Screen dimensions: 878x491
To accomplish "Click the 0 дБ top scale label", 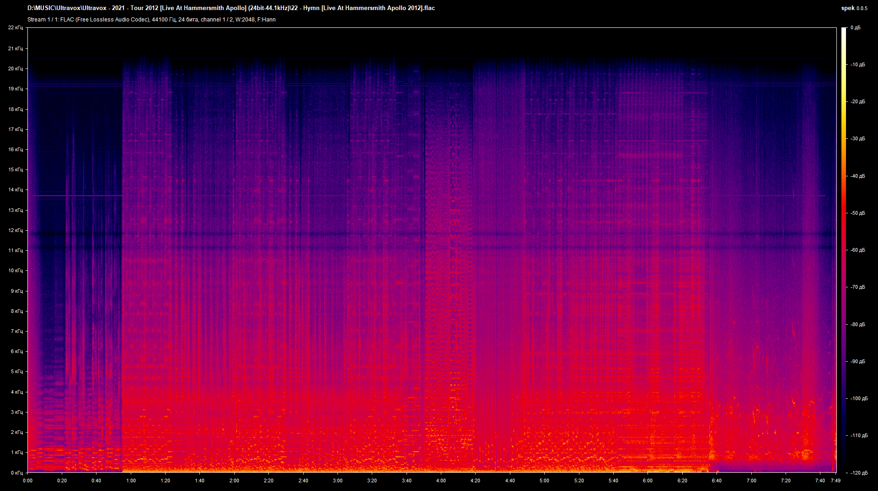I will (856, 28).
